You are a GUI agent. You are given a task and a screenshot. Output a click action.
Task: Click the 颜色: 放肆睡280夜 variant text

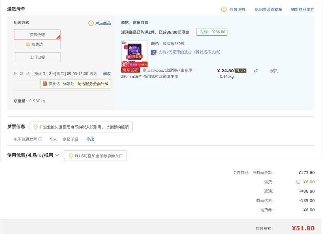coord(169,44)
